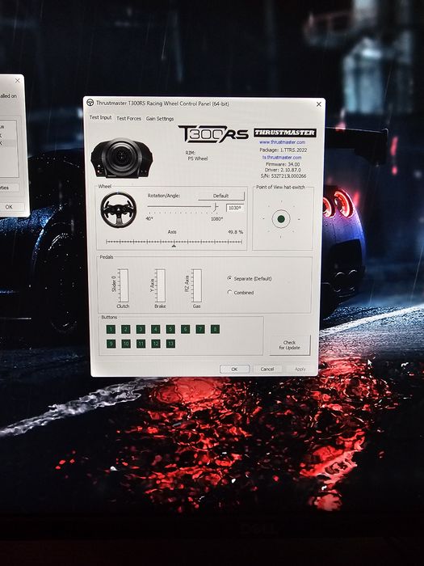Viewport: 424px width, 566px height.
Task: Click the Firmware: 34.00 text
Action: pyautogui.click(x=283, y=164)
